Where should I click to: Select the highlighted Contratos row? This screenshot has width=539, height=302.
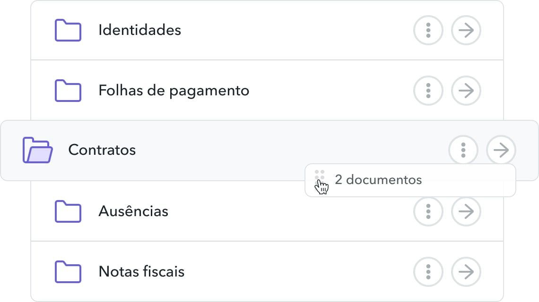point(213,150)
